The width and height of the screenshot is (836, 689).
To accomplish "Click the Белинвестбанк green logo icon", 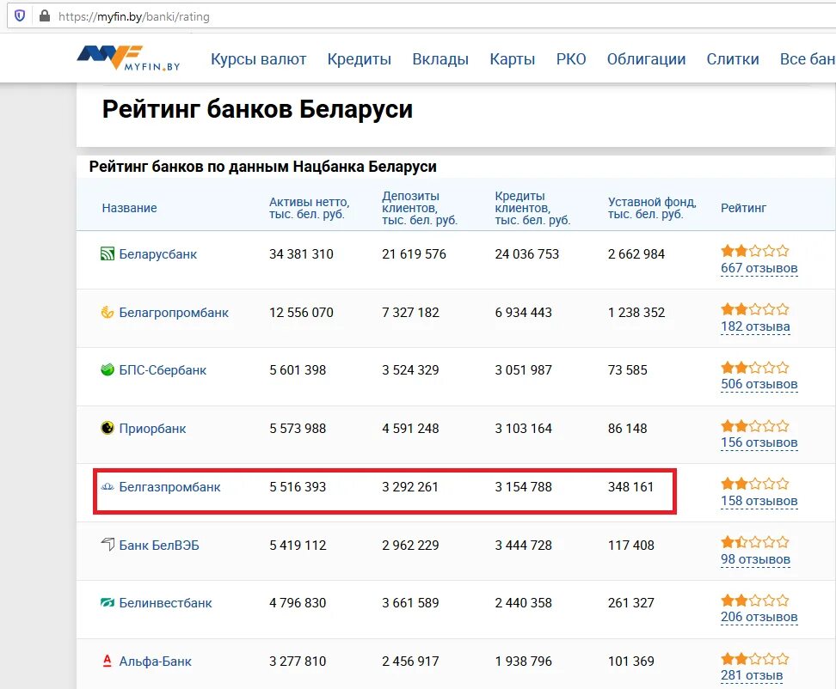I will point(108,603).
